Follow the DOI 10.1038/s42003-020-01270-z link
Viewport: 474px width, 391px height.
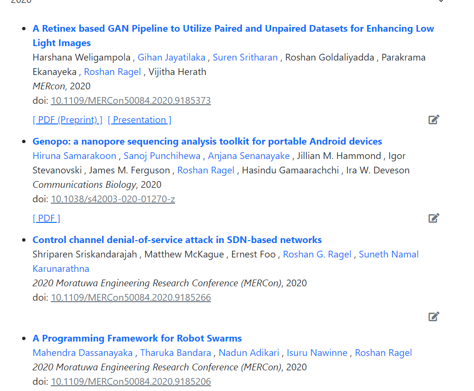112,199
